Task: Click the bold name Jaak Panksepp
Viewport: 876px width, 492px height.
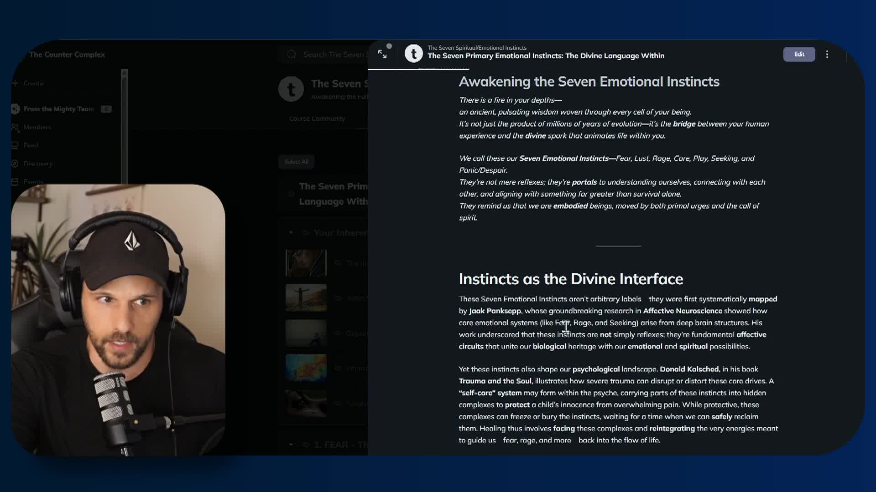Action: (x=495, y=311)
